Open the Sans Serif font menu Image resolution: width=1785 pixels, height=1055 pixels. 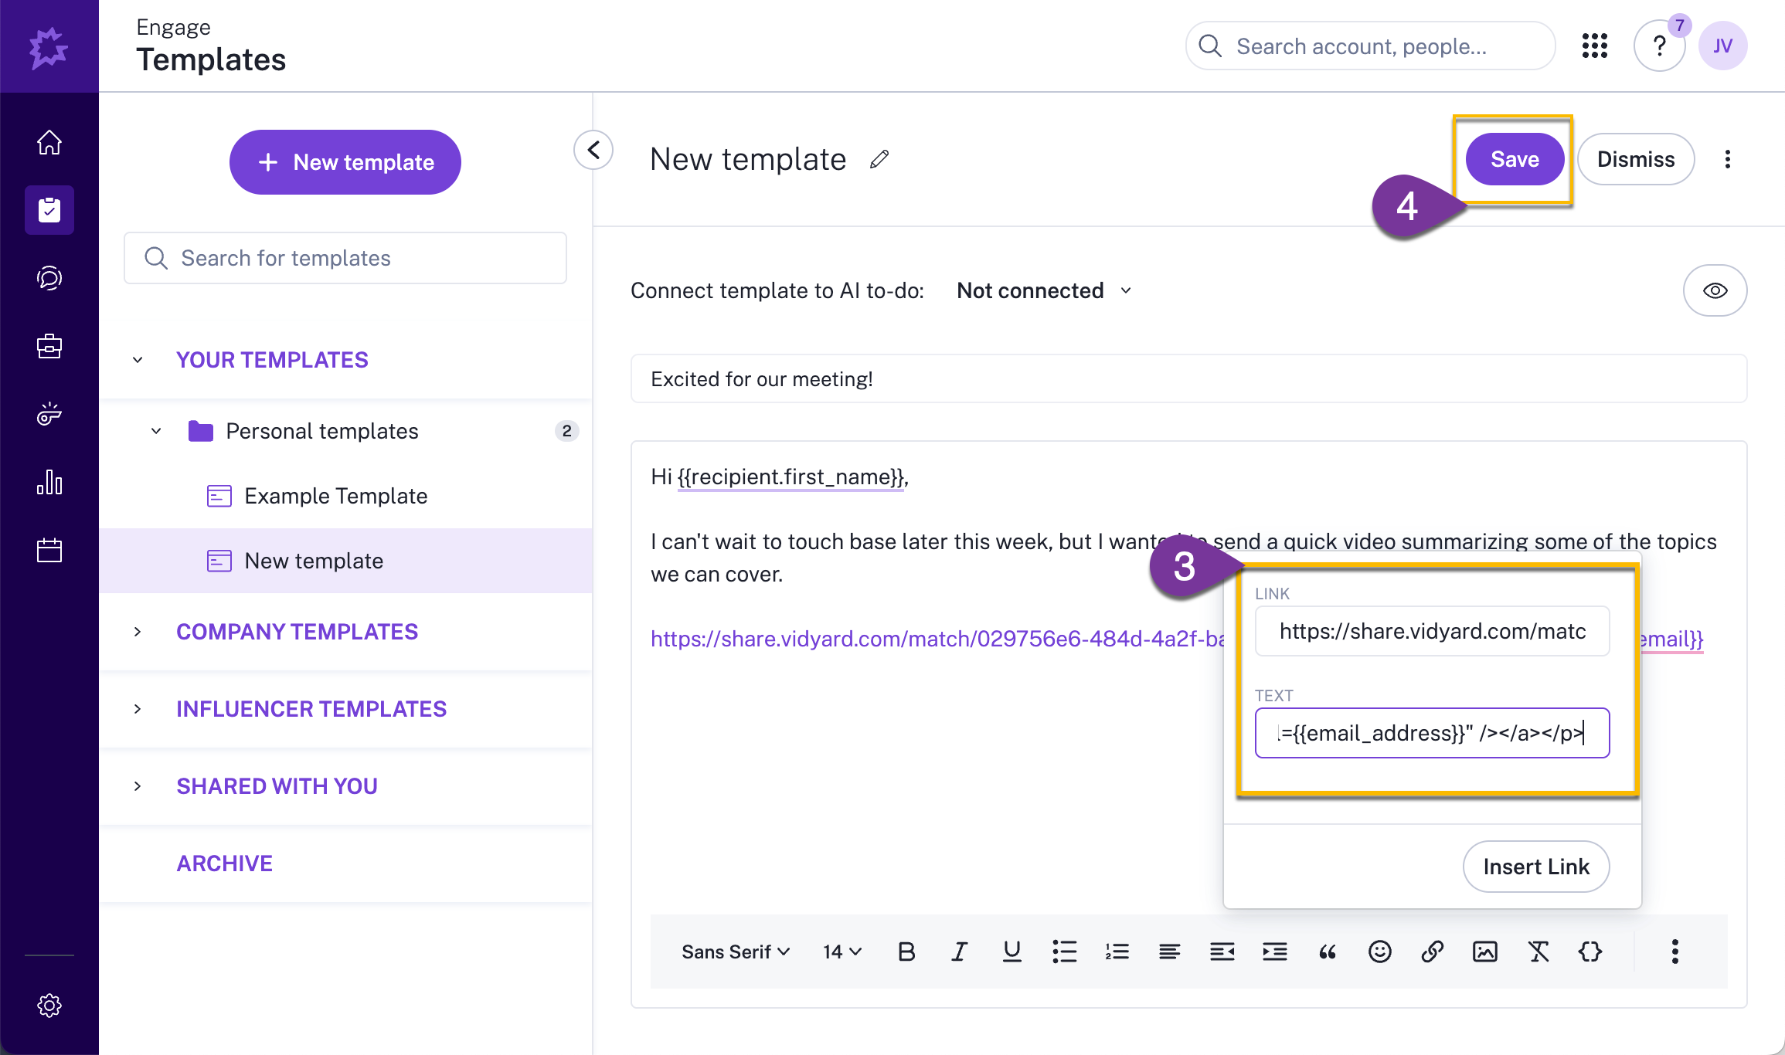(x=733, y=951)
